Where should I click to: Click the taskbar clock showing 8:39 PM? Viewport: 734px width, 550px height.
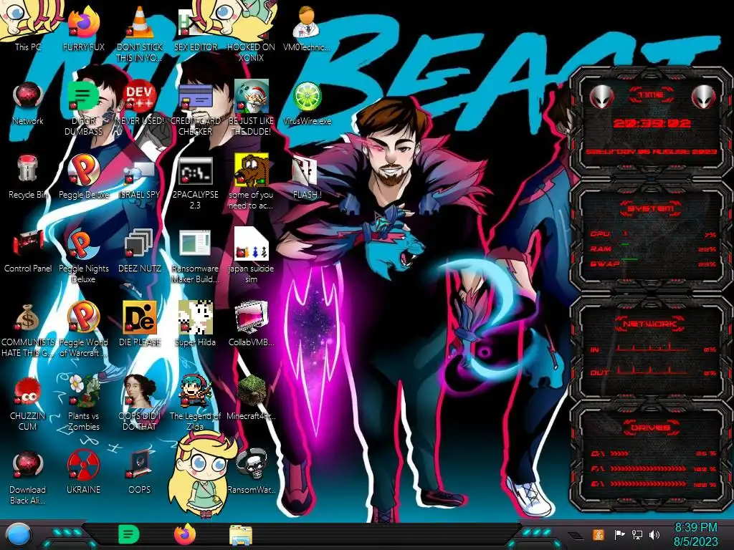(695, 534)
